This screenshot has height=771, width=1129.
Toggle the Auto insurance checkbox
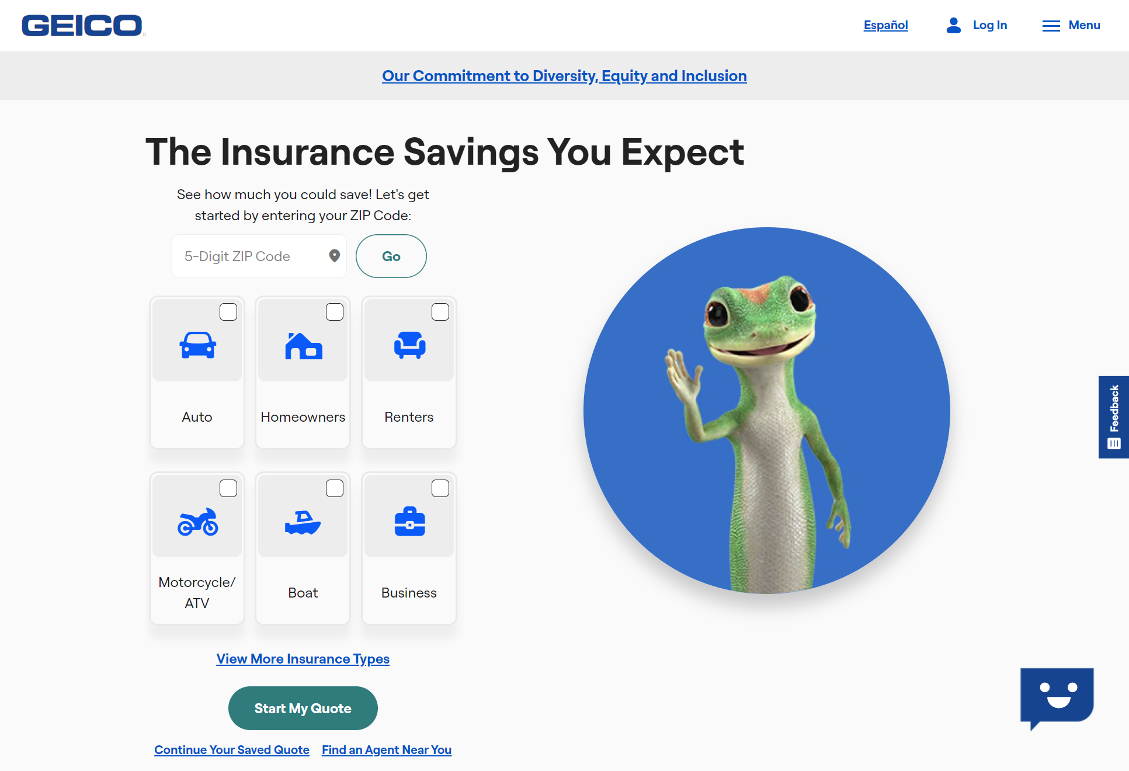[227, 312]
